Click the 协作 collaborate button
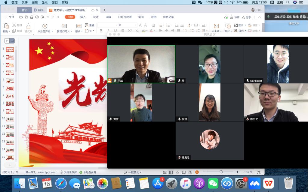The image size is (308, 192). pos(235,17)
